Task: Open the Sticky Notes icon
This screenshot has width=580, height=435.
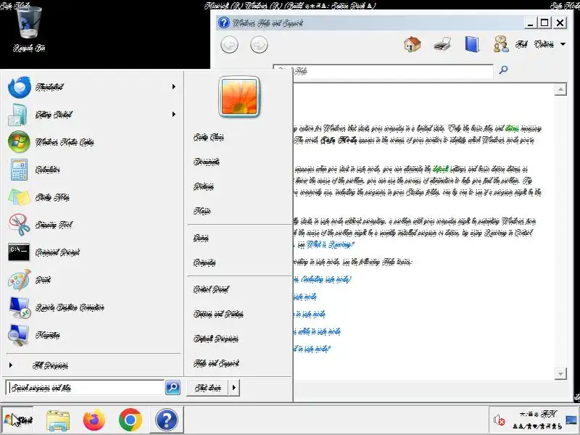Action: (x=20, y=197)
